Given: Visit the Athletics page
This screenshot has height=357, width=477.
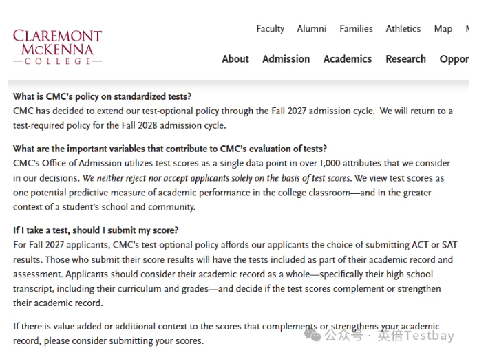Looking at the screenshot, I should point(403,29).
